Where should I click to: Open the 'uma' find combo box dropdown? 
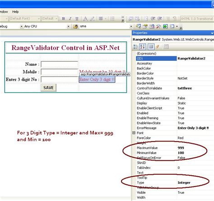click(x=131, y=27)
